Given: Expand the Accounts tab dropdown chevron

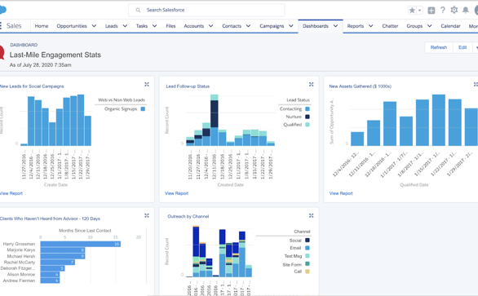Looking at the screenshot, I should 210,26.
